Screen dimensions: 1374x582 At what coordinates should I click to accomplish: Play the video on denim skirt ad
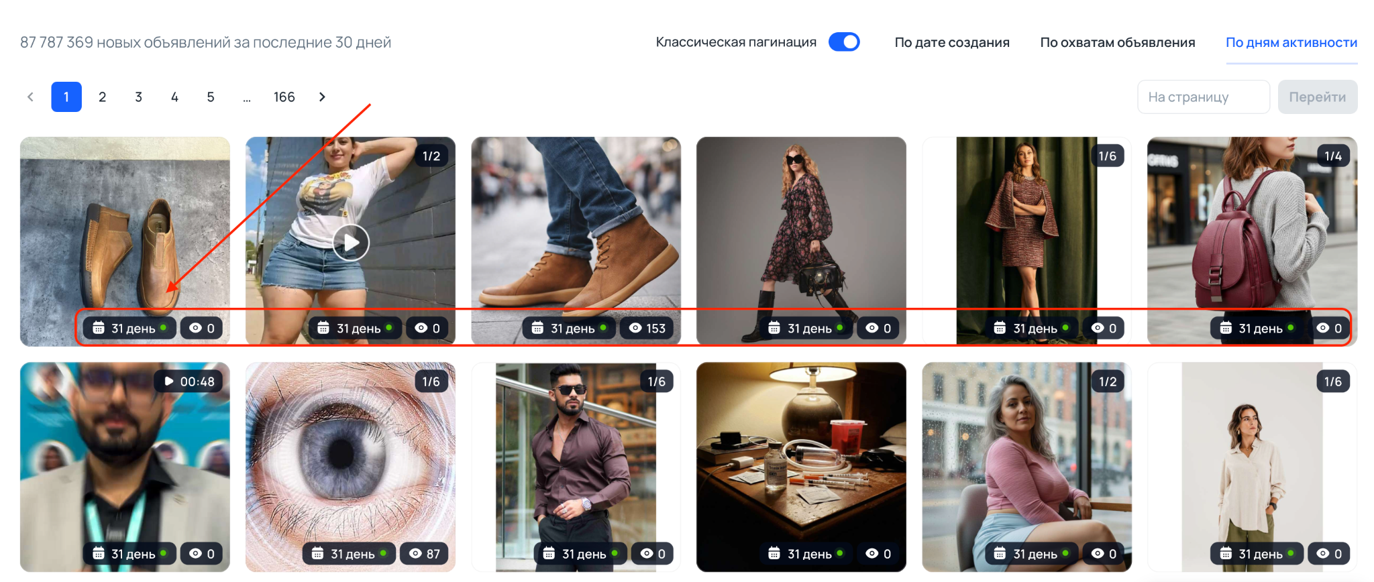(x=351, y=243)
